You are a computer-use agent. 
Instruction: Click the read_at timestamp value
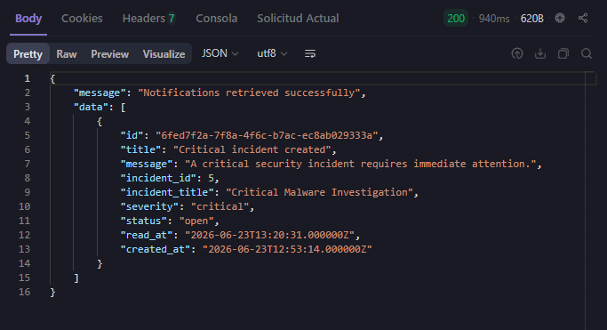[x=270, y=235]
